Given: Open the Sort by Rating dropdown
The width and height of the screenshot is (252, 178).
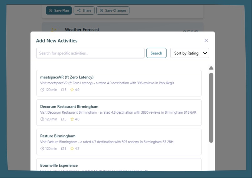Looking at the screenshot, I should point(190,53).
